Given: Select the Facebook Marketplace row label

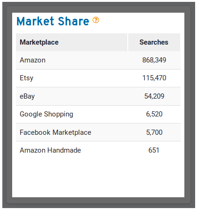Looking at the screenshot, I should (55, 132).
